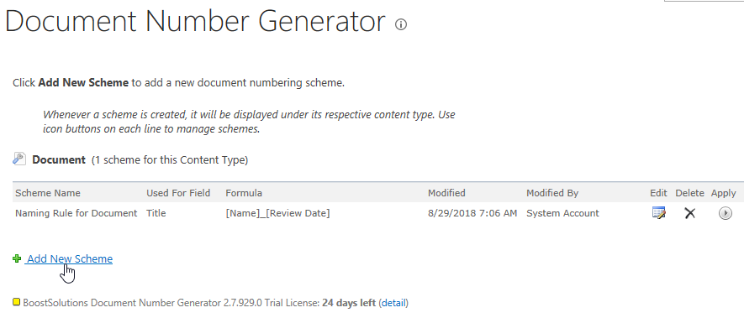Open the Add New Scheme link
Screen dimensions: 744x318
[x=69, y=258]
